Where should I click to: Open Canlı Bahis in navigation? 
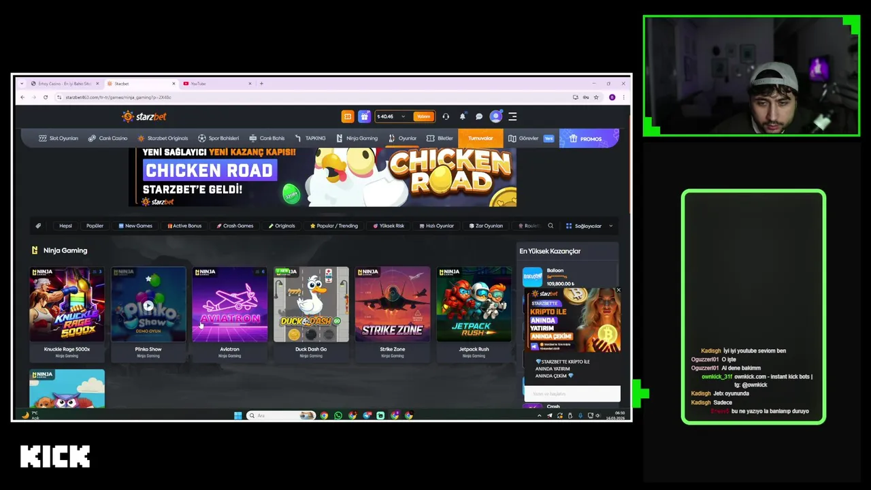(267, 138)
